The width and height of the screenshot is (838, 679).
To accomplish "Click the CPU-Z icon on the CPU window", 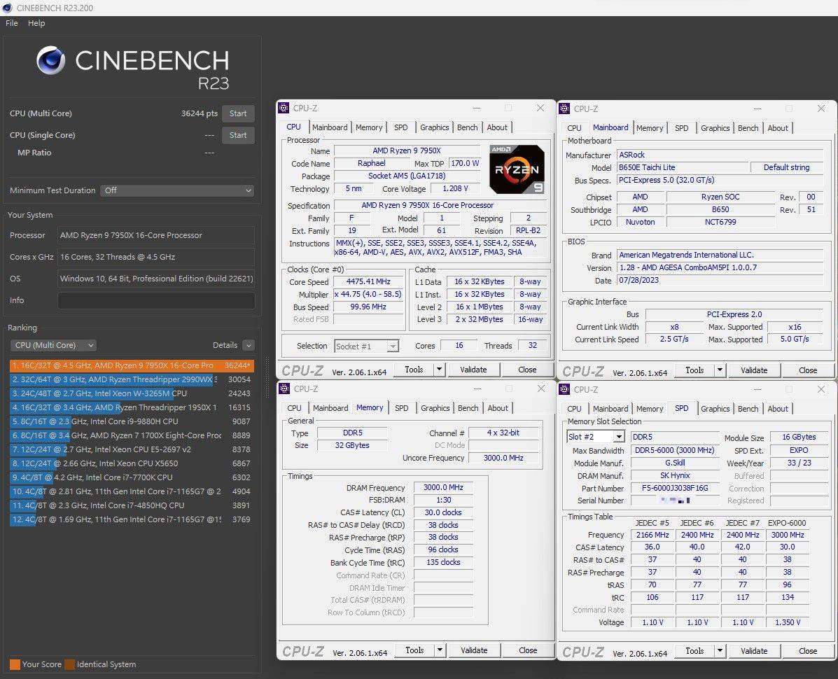I will coord(284,108).
